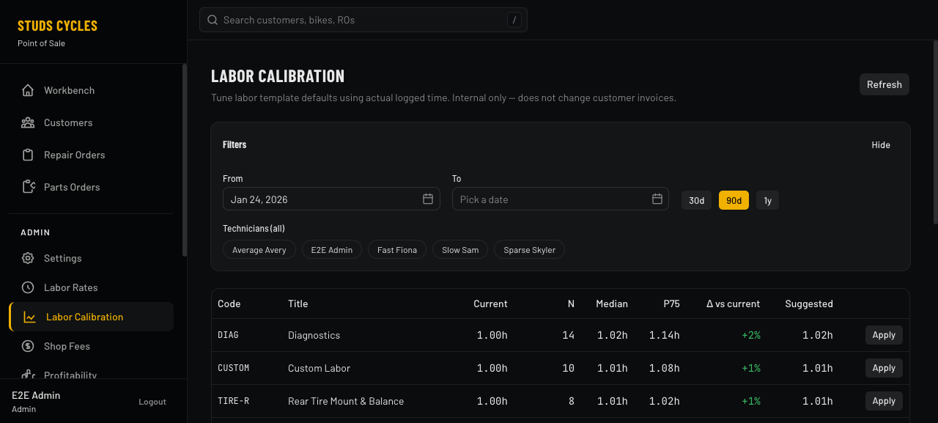Viewport: 938px width, 423px height.
Task: Click the TIRE-R code cell
Action: (x=234, y=401)
